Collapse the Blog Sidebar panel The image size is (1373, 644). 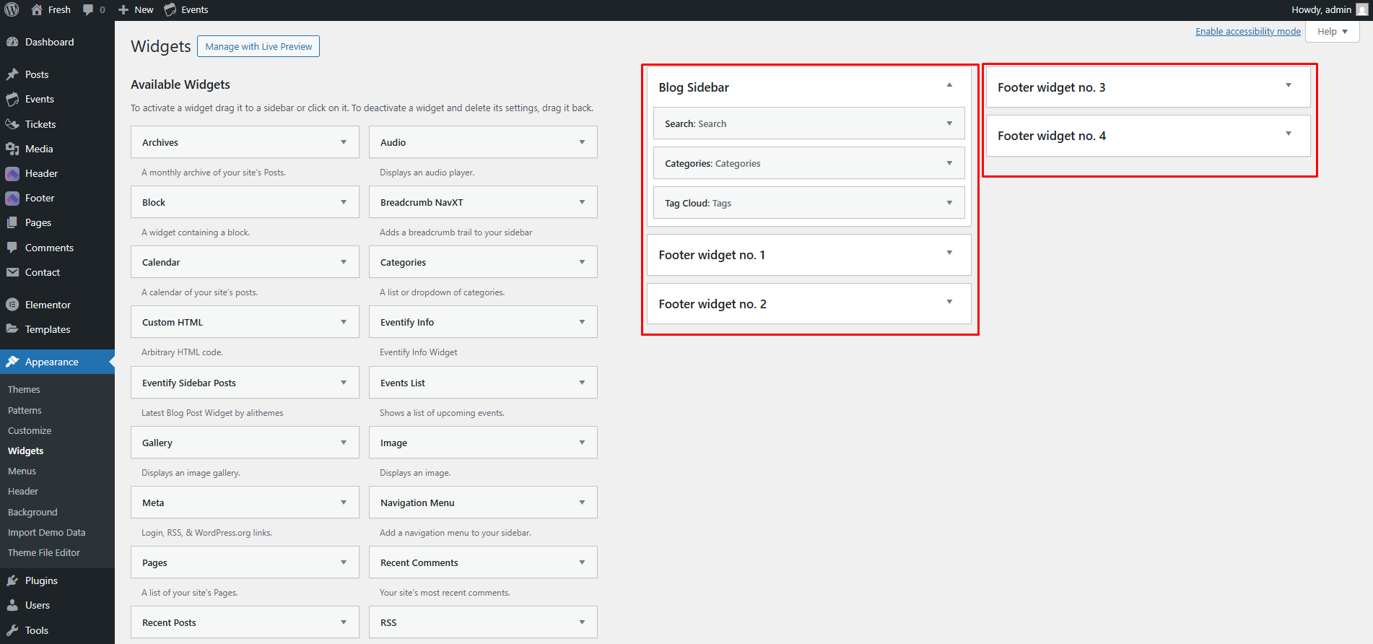click(x=949, y=85)
